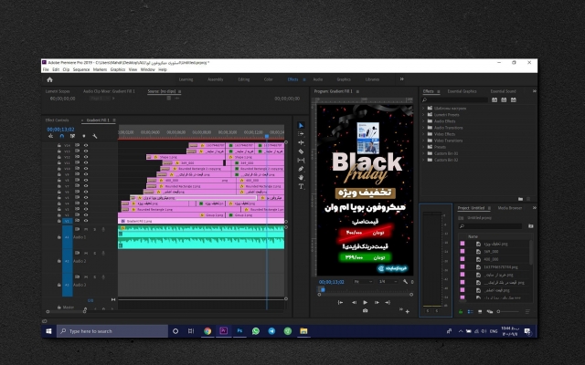The image size is (585, 365).
Task: Open Fit zoom level dropdown
Action: 363,282
